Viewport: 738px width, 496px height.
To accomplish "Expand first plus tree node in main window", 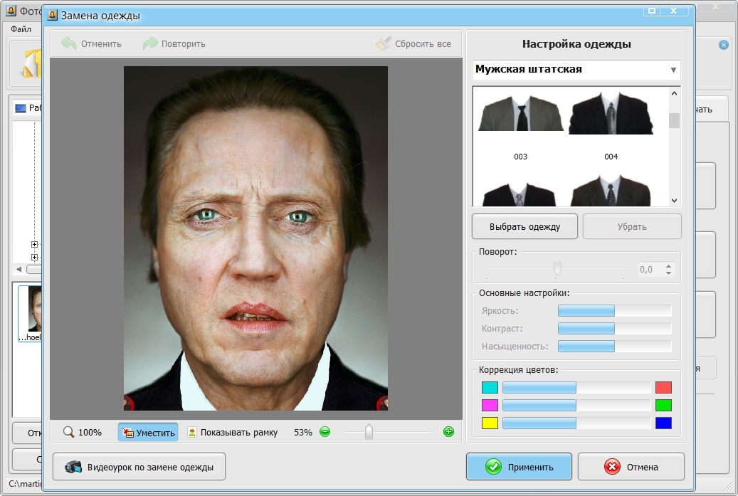I will pos(34,244).
